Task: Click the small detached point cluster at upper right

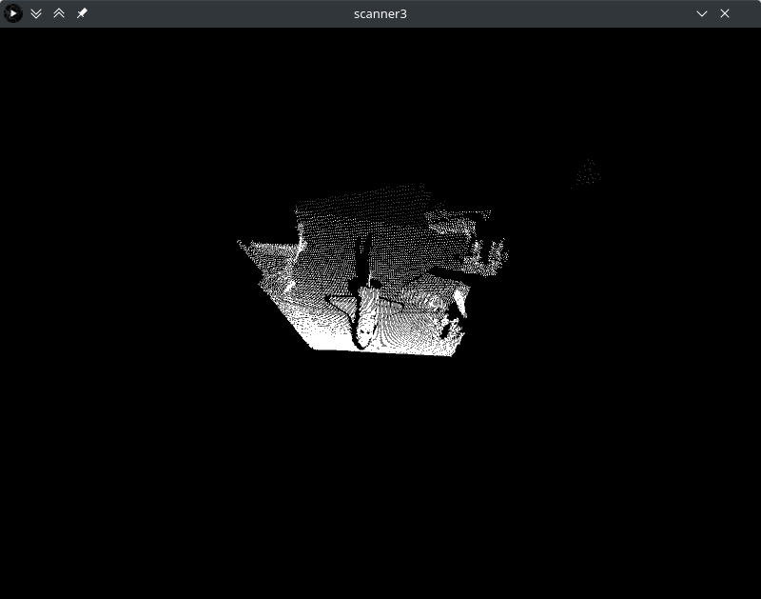Action: (x=587, y=173)
